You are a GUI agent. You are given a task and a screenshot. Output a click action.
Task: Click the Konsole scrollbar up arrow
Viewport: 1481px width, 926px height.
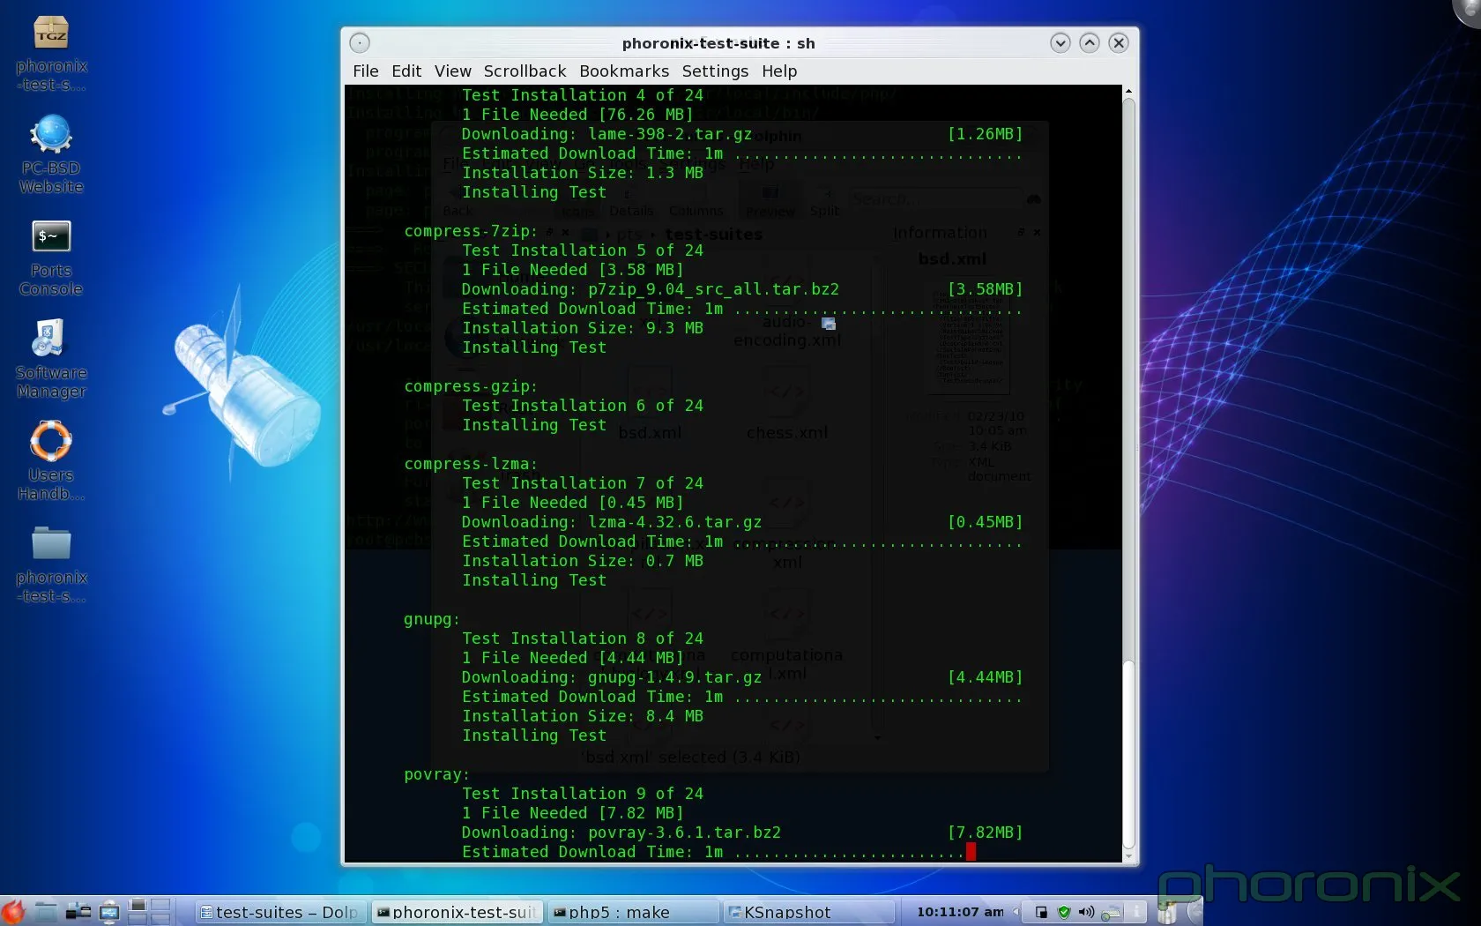click(x=1128, y=91)
